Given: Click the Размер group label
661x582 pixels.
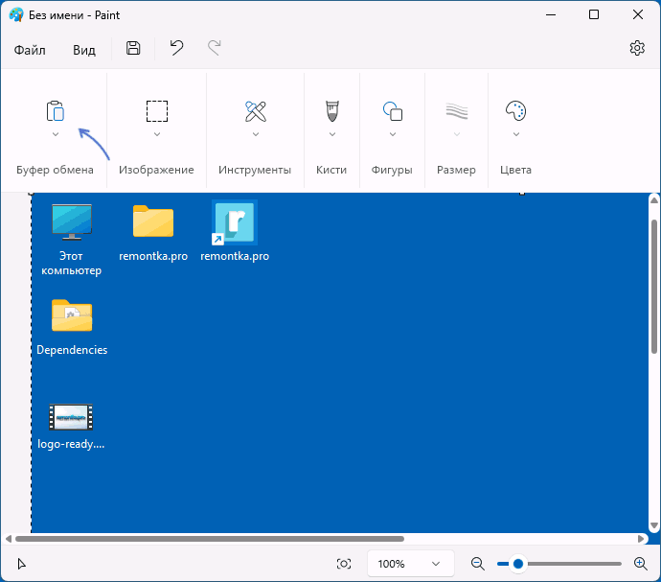Looking at the screenshot, I should (x=456, y=170).
